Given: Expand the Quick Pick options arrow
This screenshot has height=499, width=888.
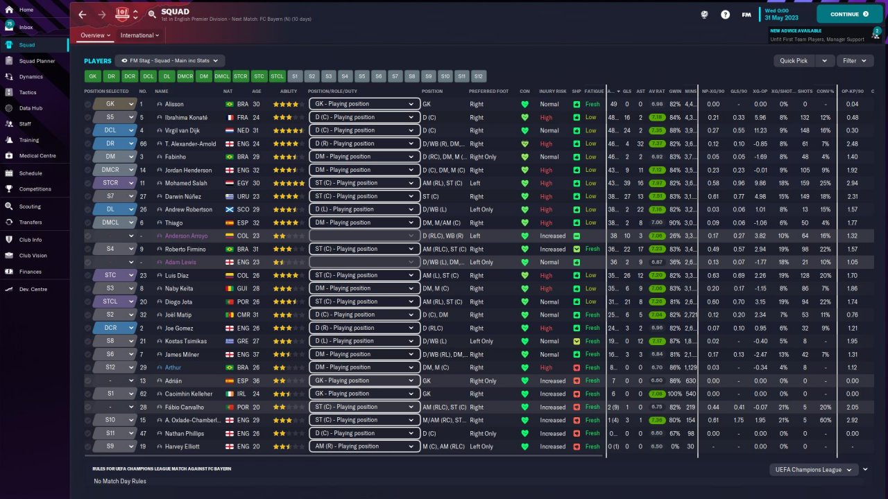Looking at the screenshot, I should [x=824, y=61].
